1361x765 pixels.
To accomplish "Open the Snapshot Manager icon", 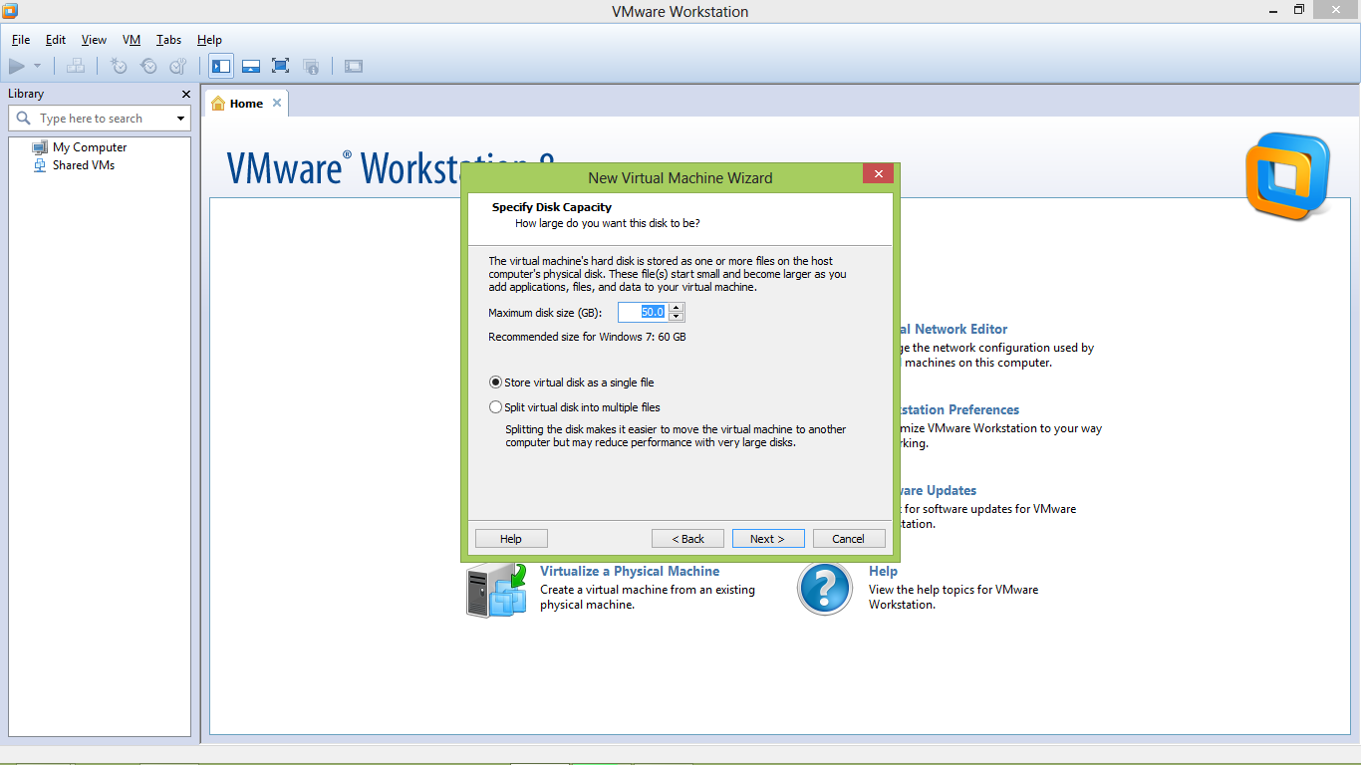I will [178, 66].
